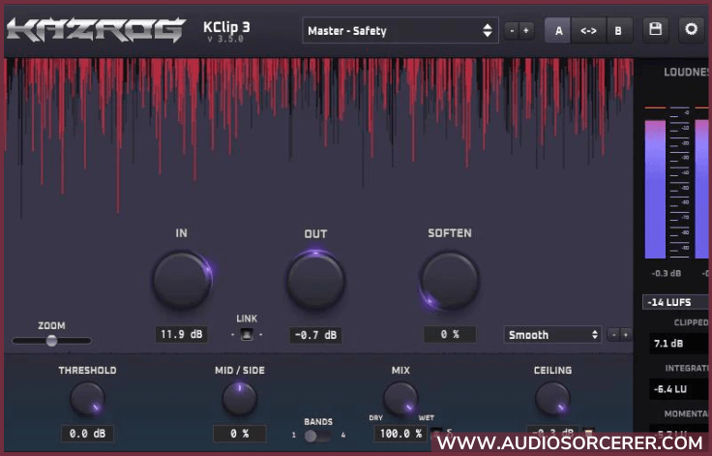Click the KClip 3 version title

click(x=226, y=31)
